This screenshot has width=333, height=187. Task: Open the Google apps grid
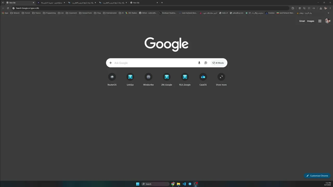coord(320,21)
